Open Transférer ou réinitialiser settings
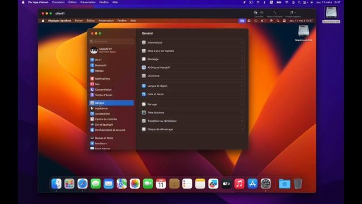The width and height of the screenshot is (362, 204). pos(192,121)
